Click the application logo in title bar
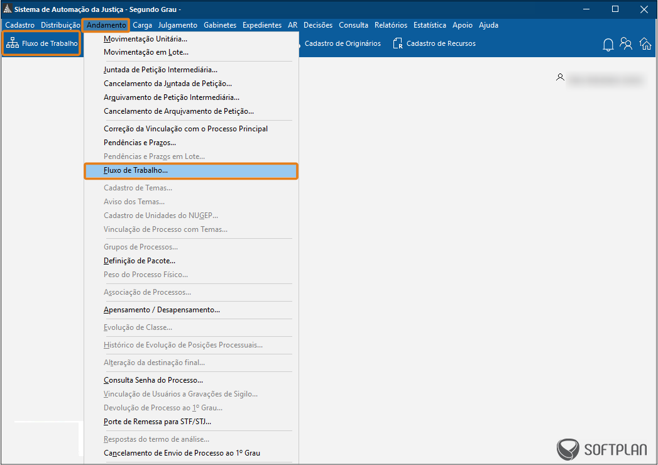 point(8,9)
